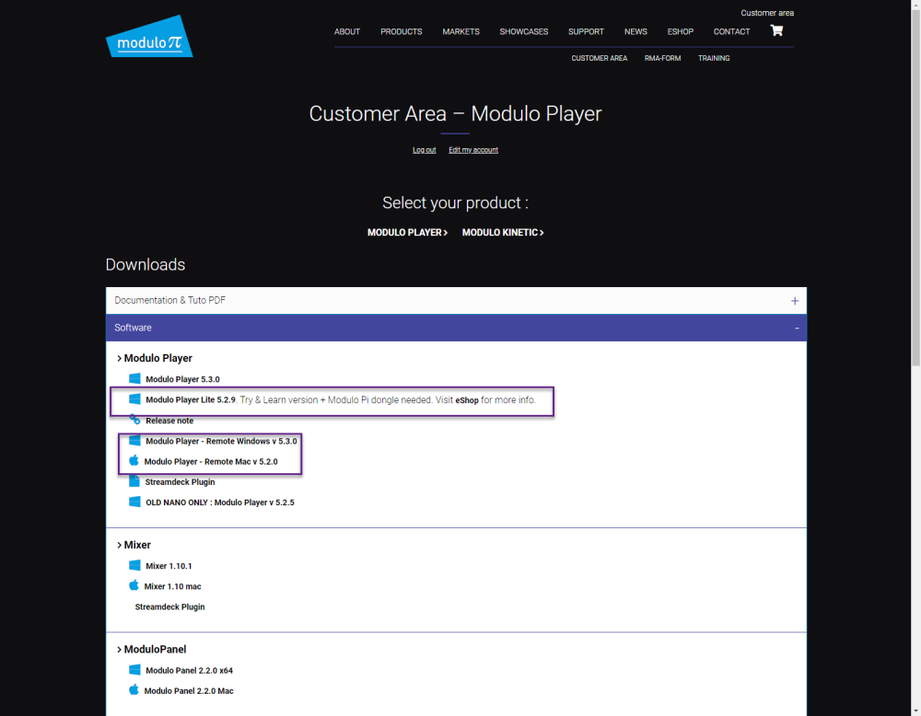Open the CONTACT menu item
The height and width of the screenshot is (716, 921).
pyautogui.click(x=732, y=31)
